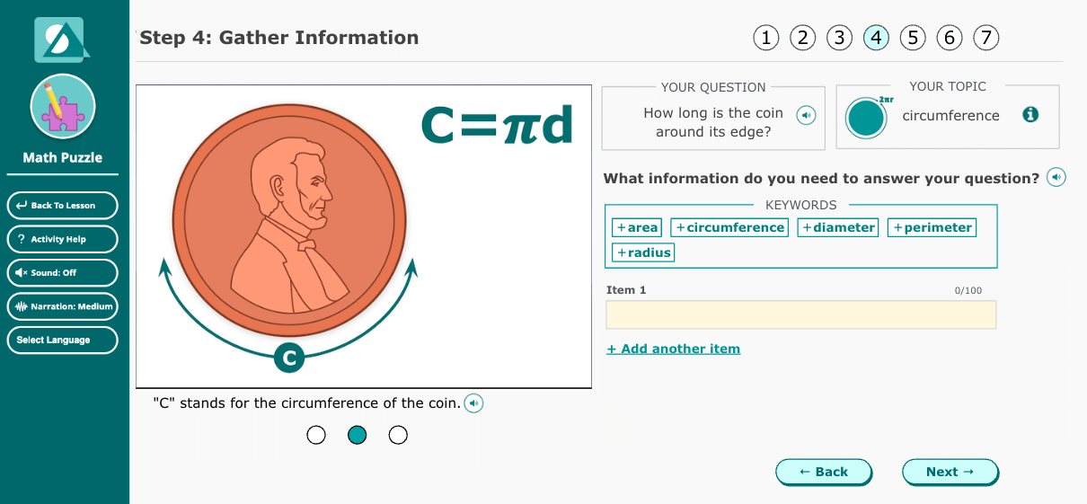Click the logo icon in the sidebar
1087x504 pixels.
click(x=62, y=40)
